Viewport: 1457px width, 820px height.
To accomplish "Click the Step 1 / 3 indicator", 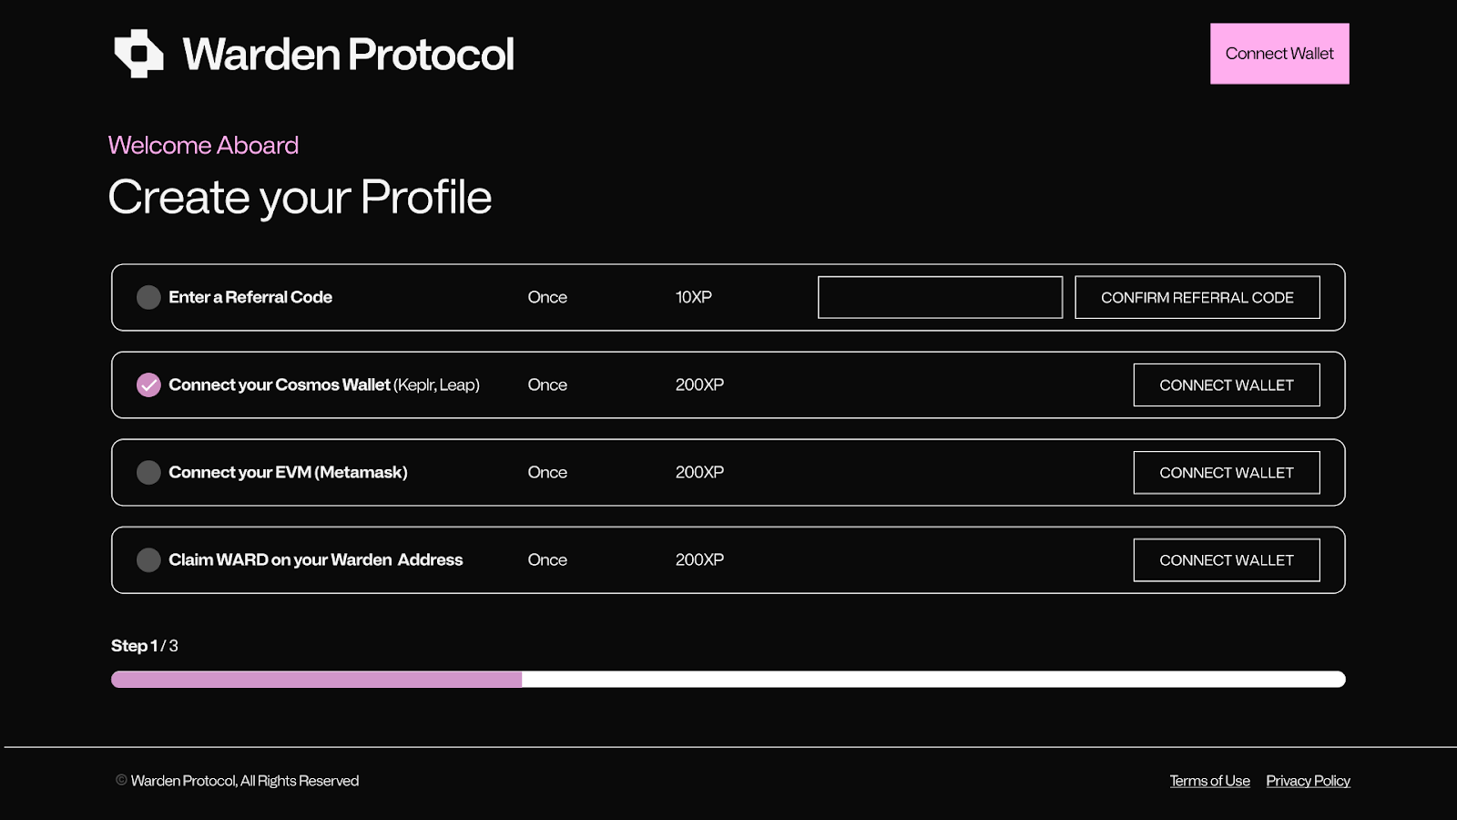I will [x=145, y=646].
